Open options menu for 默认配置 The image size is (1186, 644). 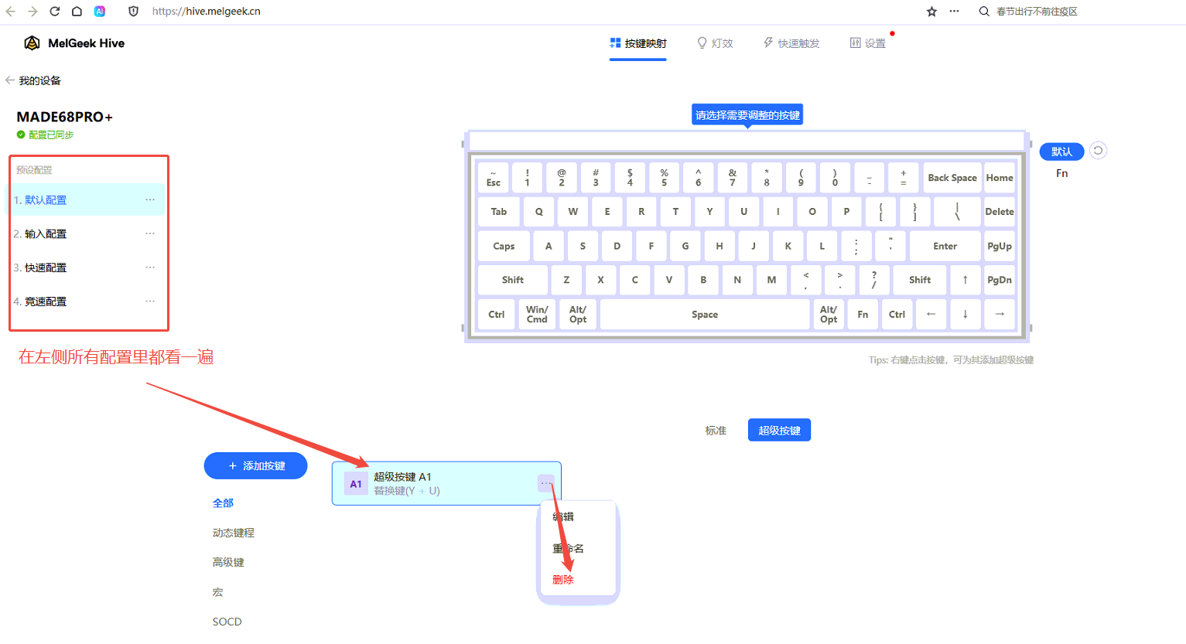click(150, 199)
